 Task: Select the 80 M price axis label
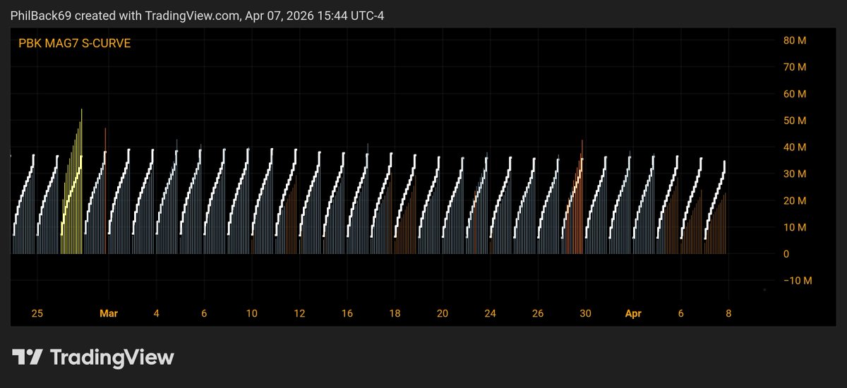(x=795, y=40)
